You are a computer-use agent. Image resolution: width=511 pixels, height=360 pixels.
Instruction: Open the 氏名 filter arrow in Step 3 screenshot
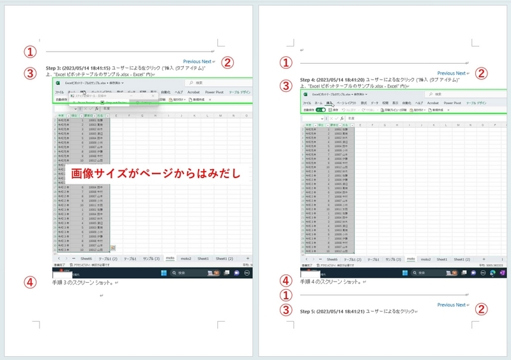[x=107, y=116]
